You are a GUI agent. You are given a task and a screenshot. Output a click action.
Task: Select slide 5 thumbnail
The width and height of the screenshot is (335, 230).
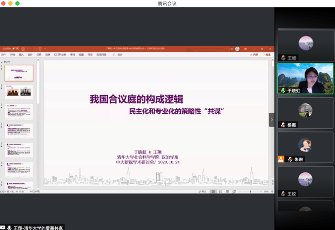tap(19, 150)
